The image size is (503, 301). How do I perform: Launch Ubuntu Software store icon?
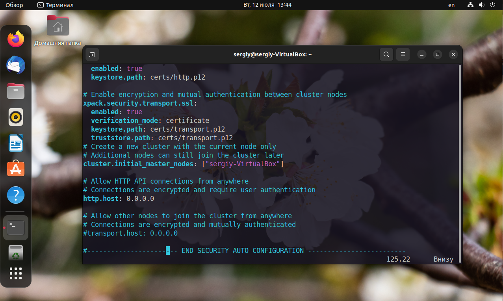(x=15, y=169)
